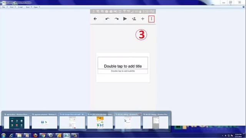Tap the redo arrow icon

click(x=116, y=19)
